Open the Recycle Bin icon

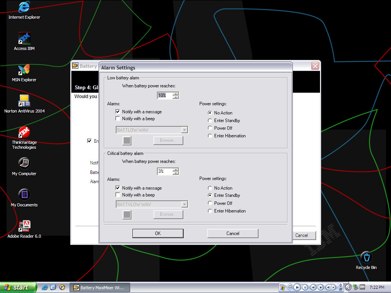click(366, 258)
